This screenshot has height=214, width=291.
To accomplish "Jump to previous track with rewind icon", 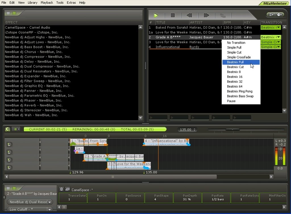I will point(189,15).
